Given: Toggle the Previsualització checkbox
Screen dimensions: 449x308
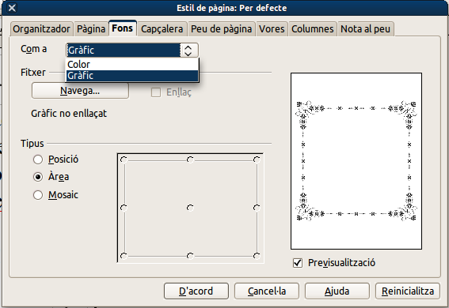Looking at the screenshot, I should [x=298, y=263].
